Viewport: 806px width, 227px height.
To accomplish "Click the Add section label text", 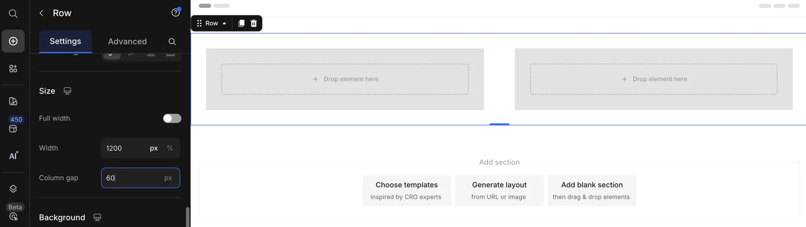I will tap(499, 162).
